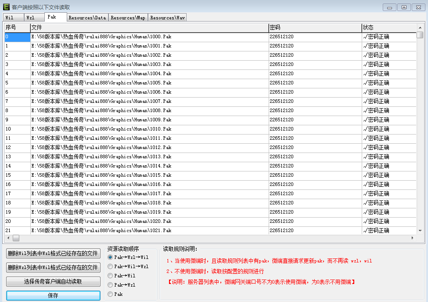Select the Pak→Wil radio option

110,276
